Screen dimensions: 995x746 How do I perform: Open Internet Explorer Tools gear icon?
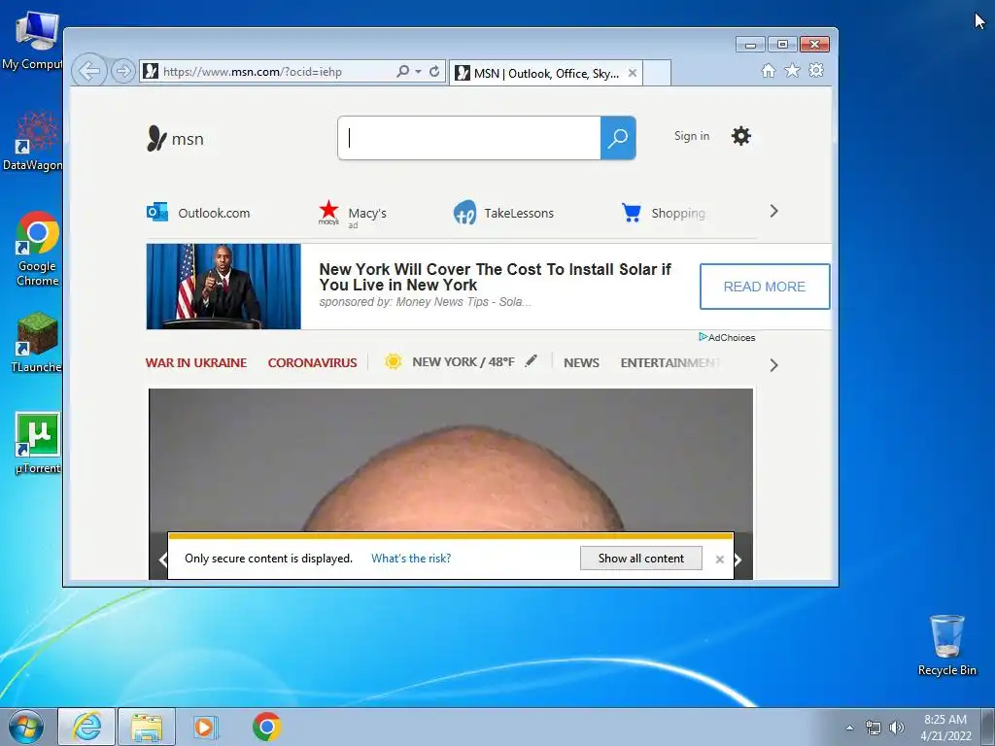coord(816,70)
